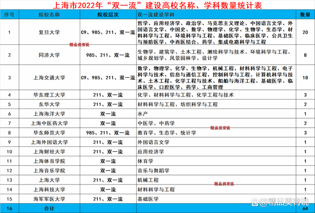Select the 院校名称 column header

tap(49, 14)
